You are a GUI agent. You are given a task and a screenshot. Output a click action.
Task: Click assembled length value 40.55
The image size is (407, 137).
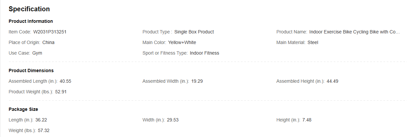click(66, 81)
